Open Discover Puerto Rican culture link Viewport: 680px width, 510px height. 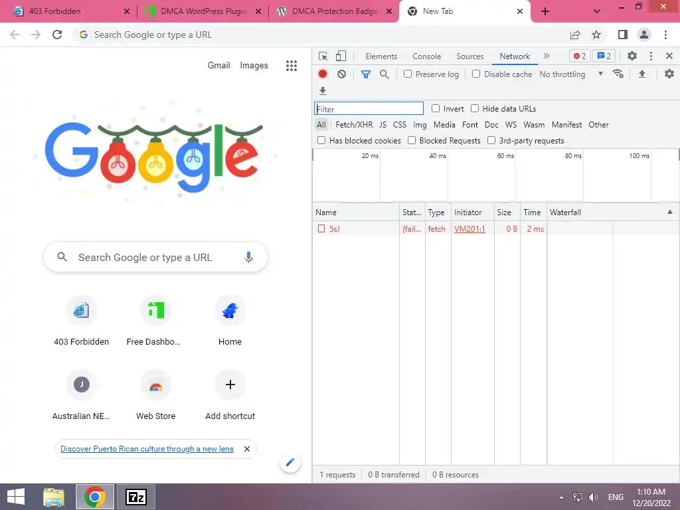pyautogui.click(x=147, y=449)
